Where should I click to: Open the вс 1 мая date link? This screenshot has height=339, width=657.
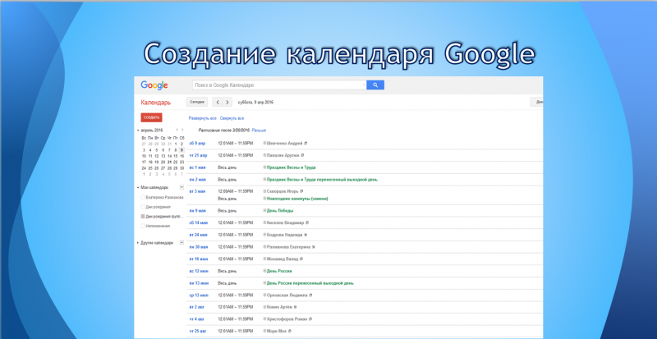[197, 167]
